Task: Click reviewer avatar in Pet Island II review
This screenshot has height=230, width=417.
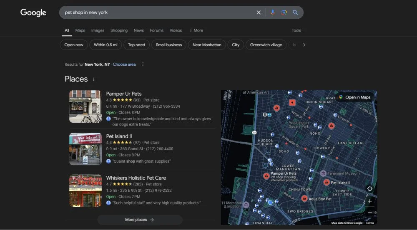Action: click(x=108, y=161)
